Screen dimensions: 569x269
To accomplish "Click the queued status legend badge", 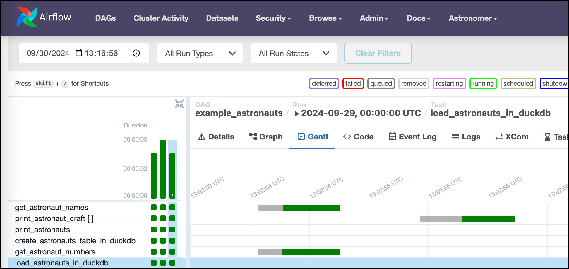I will (x=381, y=84).
